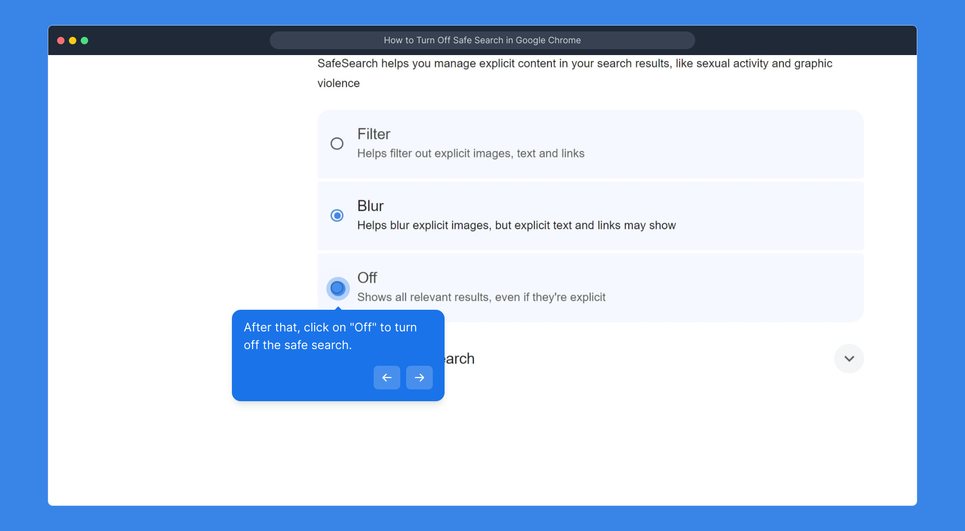Click the green maximize window dot
This screenshot has width=965, height=531.
tap(85, 40)
